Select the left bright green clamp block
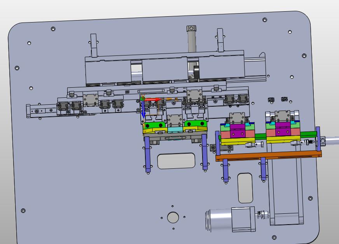339x244 pixels. point(154,125)
